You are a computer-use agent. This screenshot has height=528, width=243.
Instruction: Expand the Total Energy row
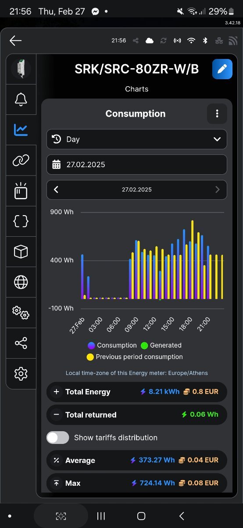coord(137,392)
